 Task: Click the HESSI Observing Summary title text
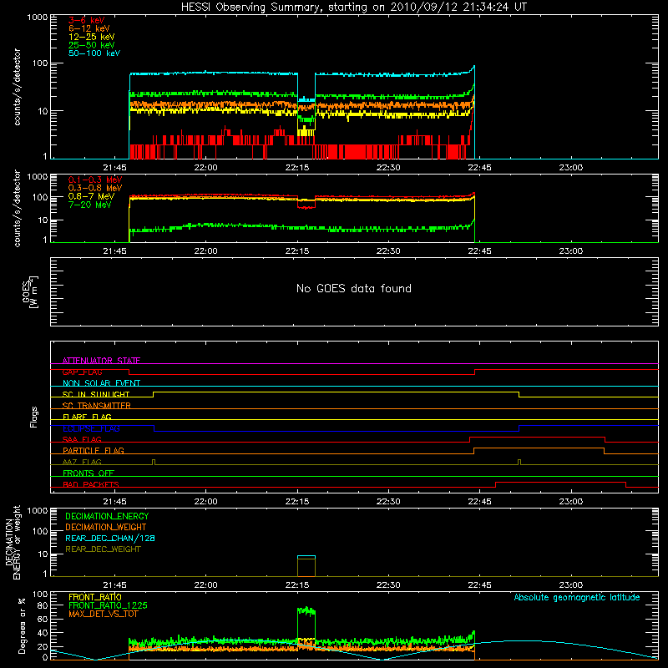click(354, 7)
